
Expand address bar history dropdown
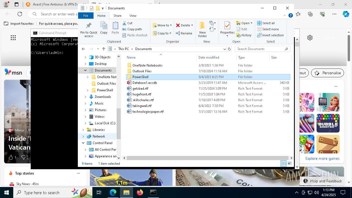point(224,49)
